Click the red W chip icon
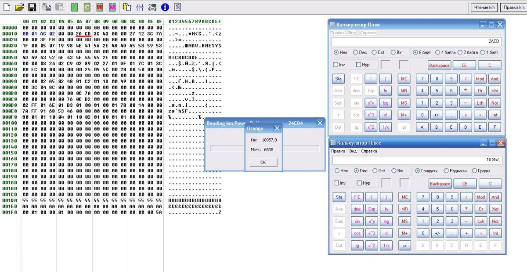 (100, 7)
